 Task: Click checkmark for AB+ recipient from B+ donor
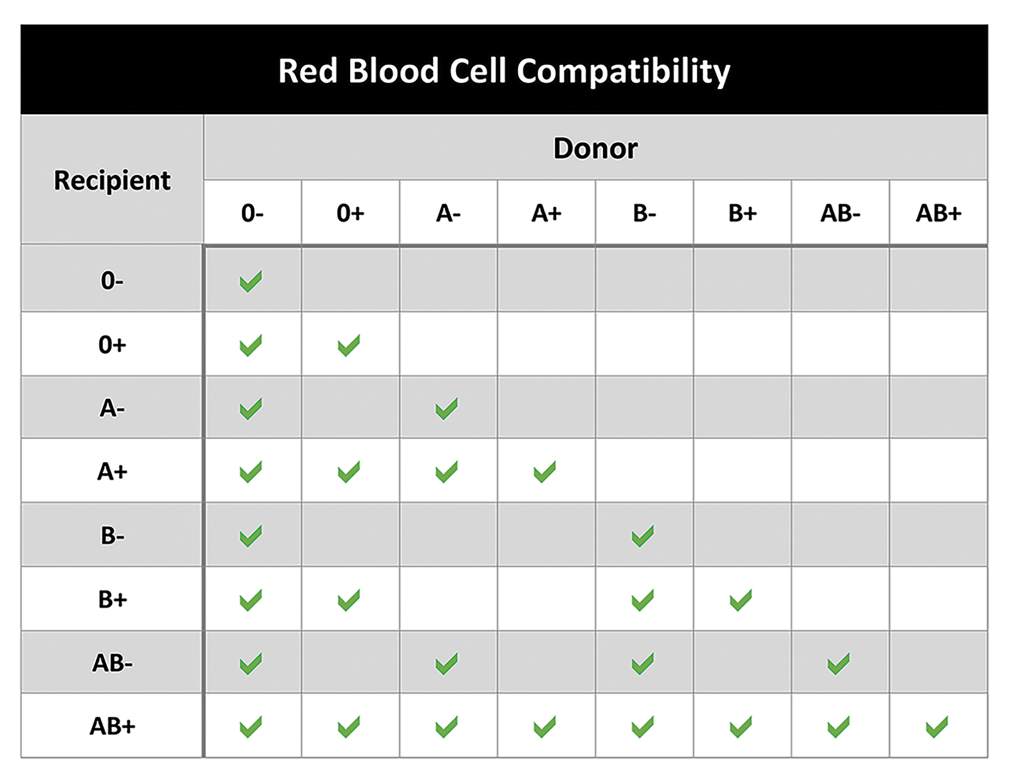coord(741,727)
